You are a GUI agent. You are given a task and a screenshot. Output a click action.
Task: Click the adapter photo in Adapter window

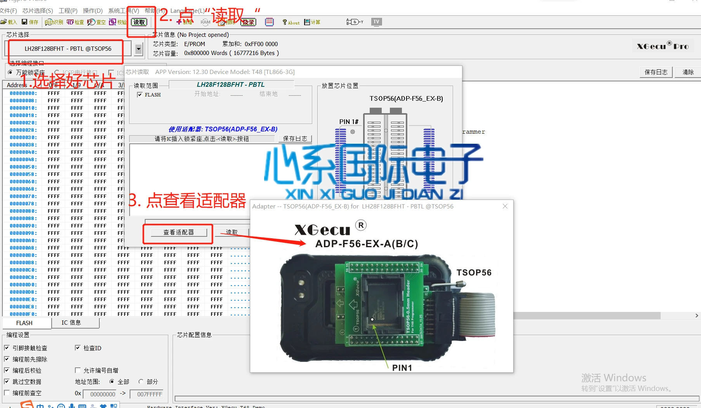(x=387, y=308)
